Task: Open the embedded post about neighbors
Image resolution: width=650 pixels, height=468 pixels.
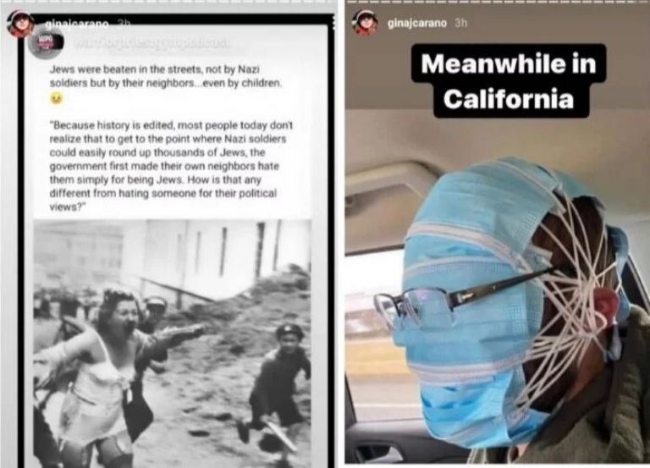Action: (x=173, y=245)
